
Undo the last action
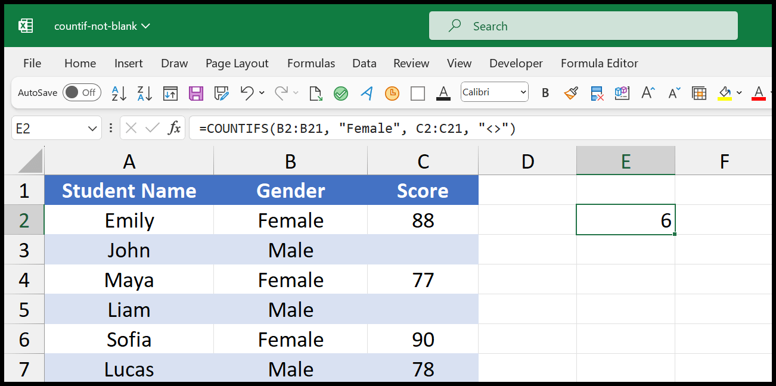248,94
